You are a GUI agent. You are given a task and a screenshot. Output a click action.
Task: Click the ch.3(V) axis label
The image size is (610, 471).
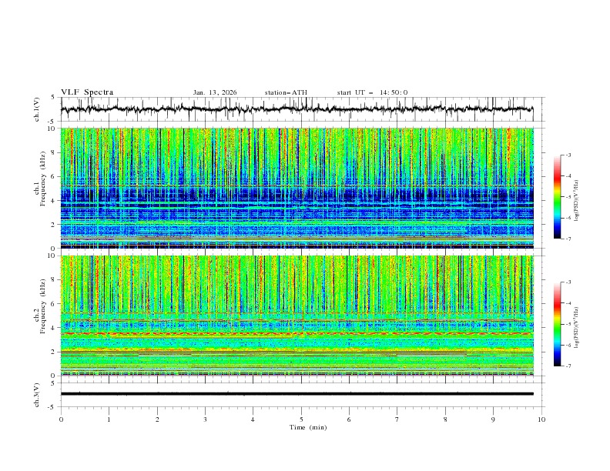pos(38,393)
